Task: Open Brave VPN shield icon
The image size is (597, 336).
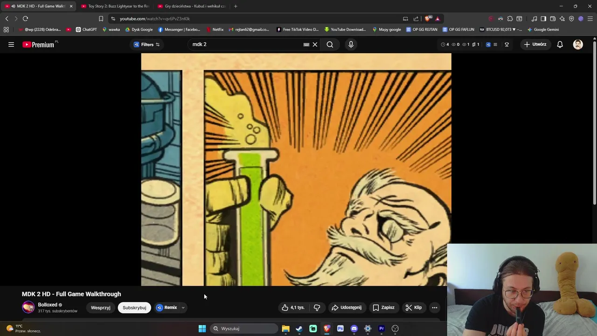Action: [571, 19]
